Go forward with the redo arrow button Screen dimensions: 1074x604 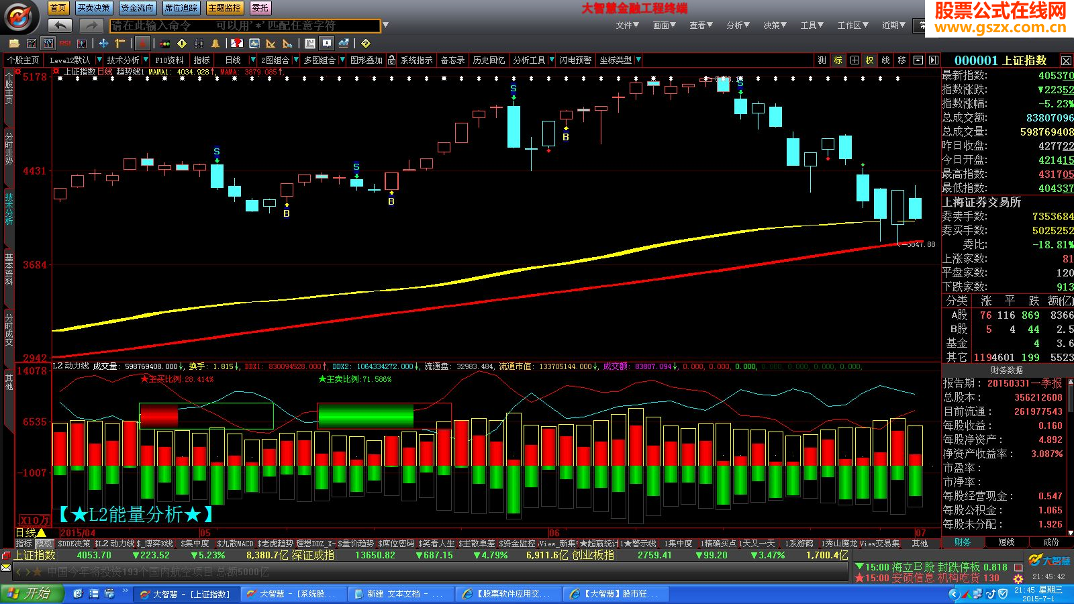(91, 26)
